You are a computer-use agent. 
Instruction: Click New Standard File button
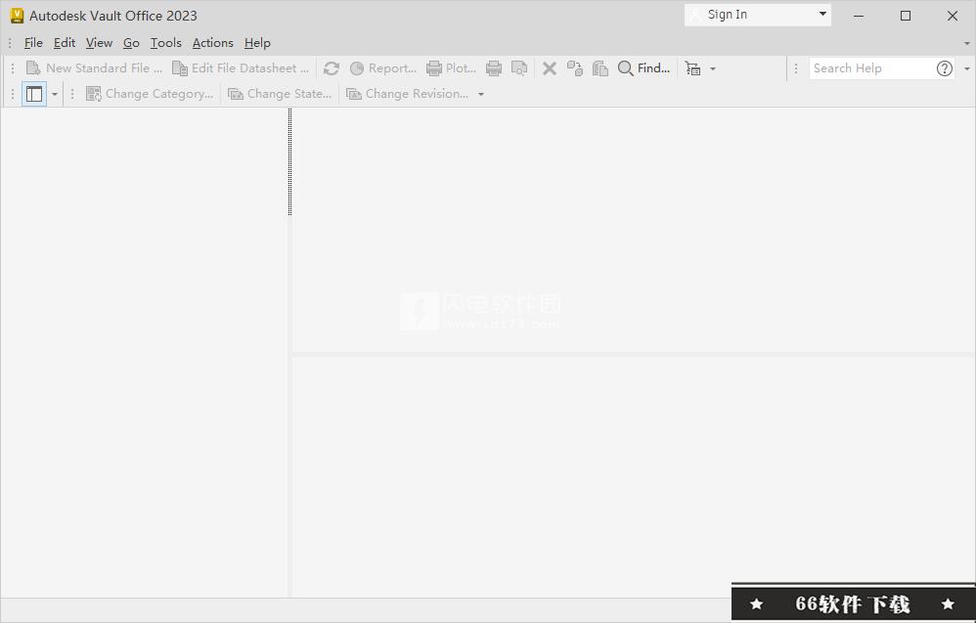(x=94, y=68)
